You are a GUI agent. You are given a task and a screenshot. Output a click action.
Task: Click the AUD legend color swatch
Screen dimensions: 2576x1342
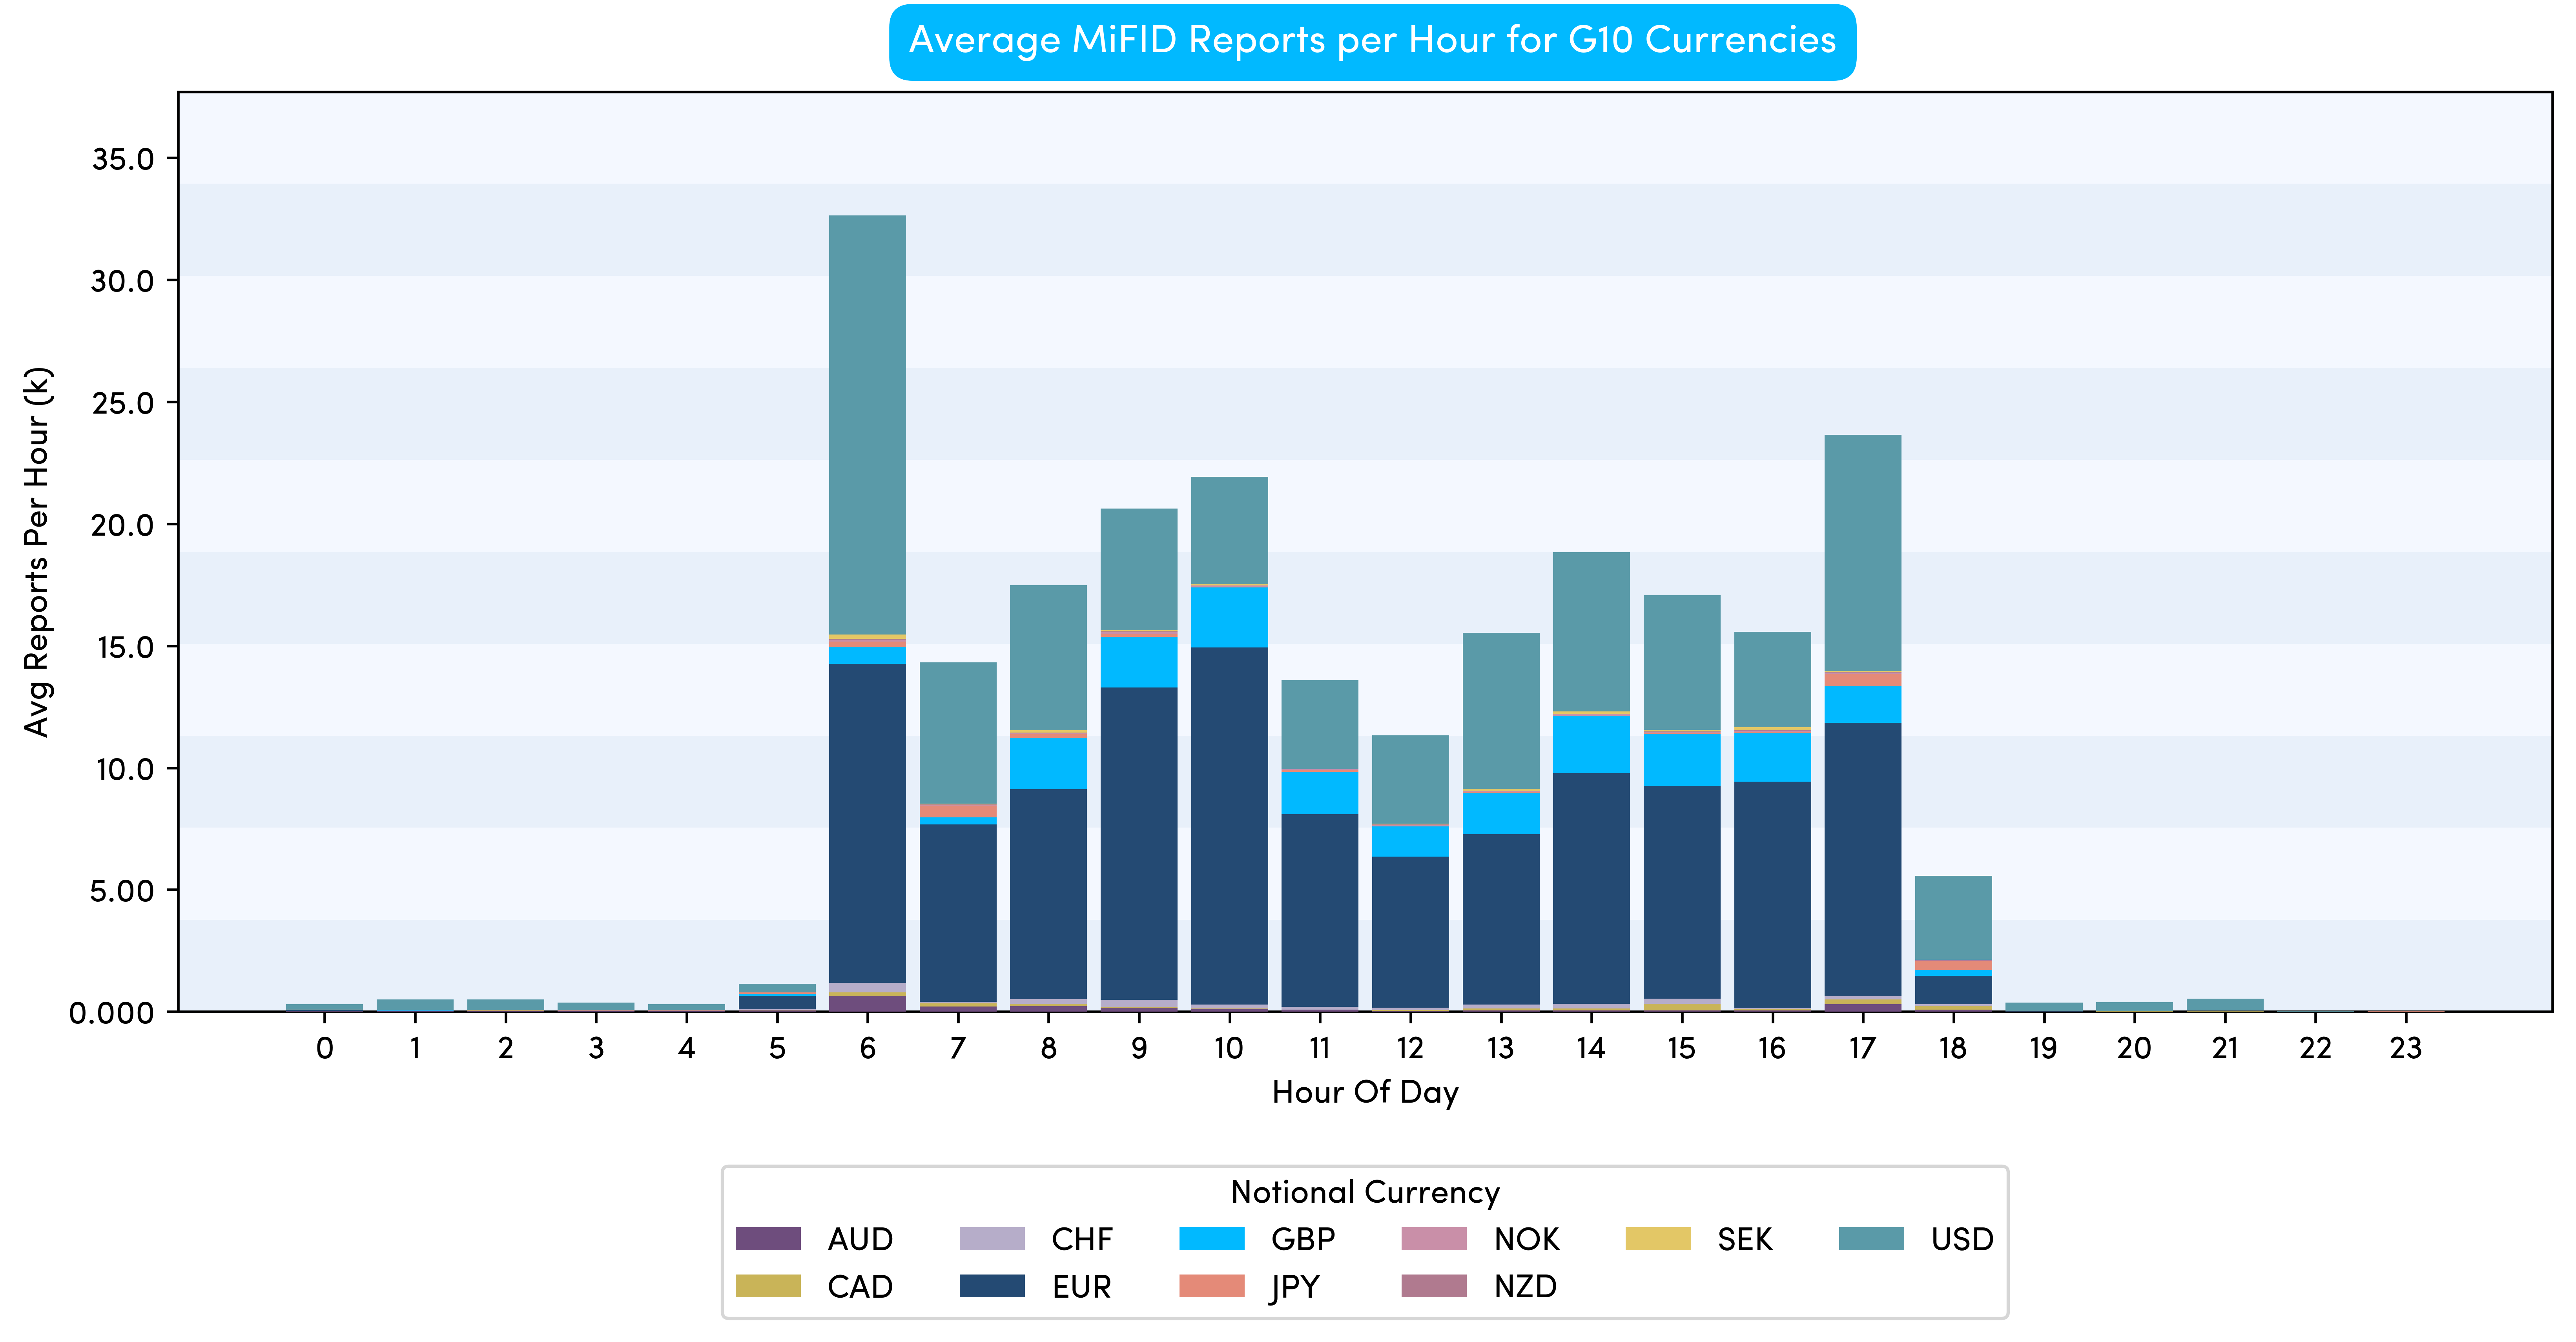767,1238
